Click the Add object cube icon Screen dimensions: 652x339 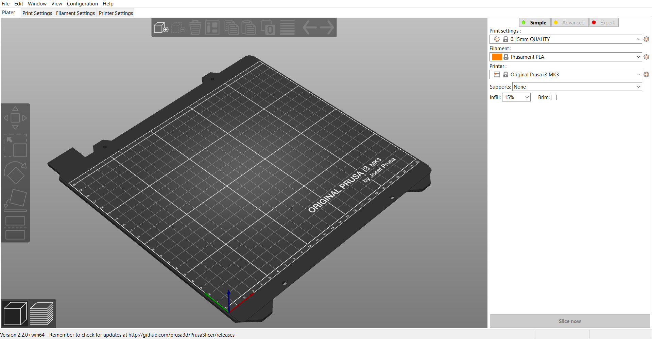coord(161,27)
